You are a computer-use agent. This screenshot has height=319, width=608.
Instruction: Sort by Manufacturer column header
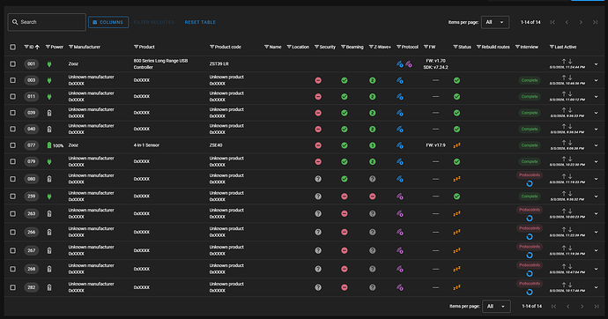tap(87, 47)
